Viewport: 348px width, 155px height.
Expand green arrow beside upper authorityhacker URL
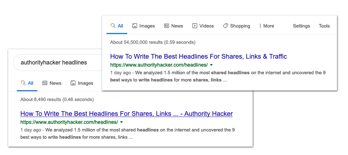coord(211,65)
